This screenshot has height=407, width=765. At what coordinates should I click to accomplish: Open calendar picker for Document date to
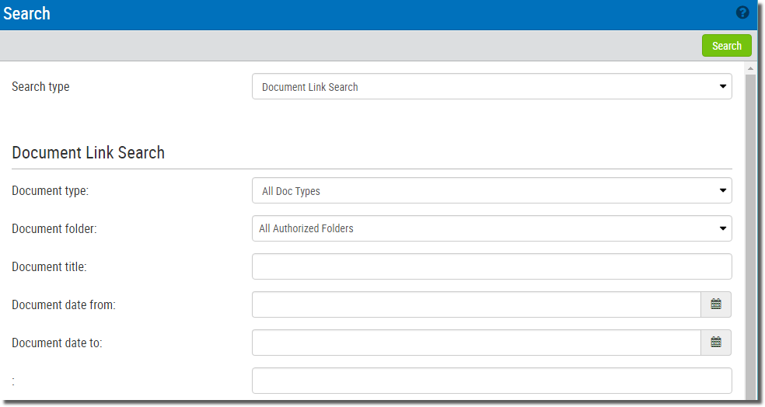[x=716, y=343]
